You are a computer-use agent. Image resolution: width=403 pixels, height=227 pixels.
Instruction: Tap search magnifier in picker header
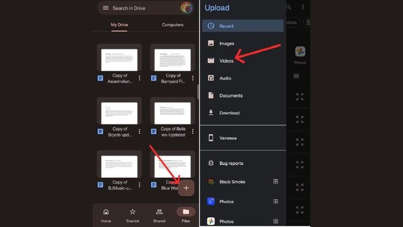(x=289, y=7)
